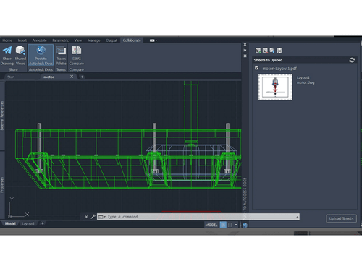Open the ribbon minimize options dropdown

[153, 40]
